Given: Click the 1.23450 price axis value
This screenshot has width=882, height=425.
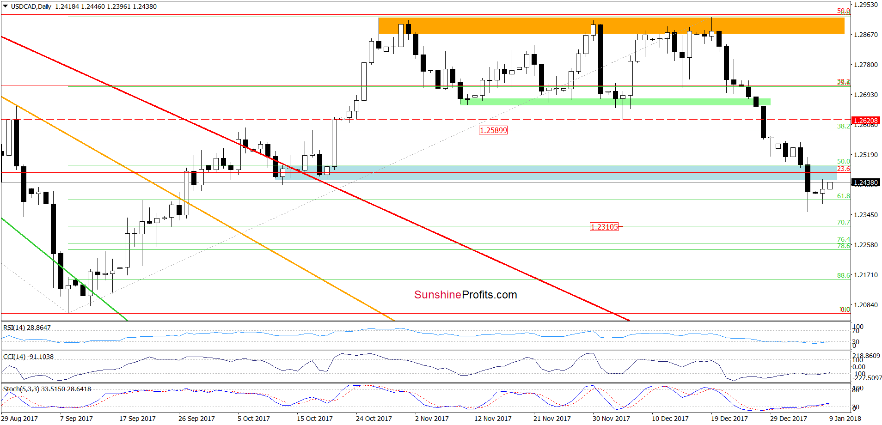Looking at the screenshot, I should (866, 215).
